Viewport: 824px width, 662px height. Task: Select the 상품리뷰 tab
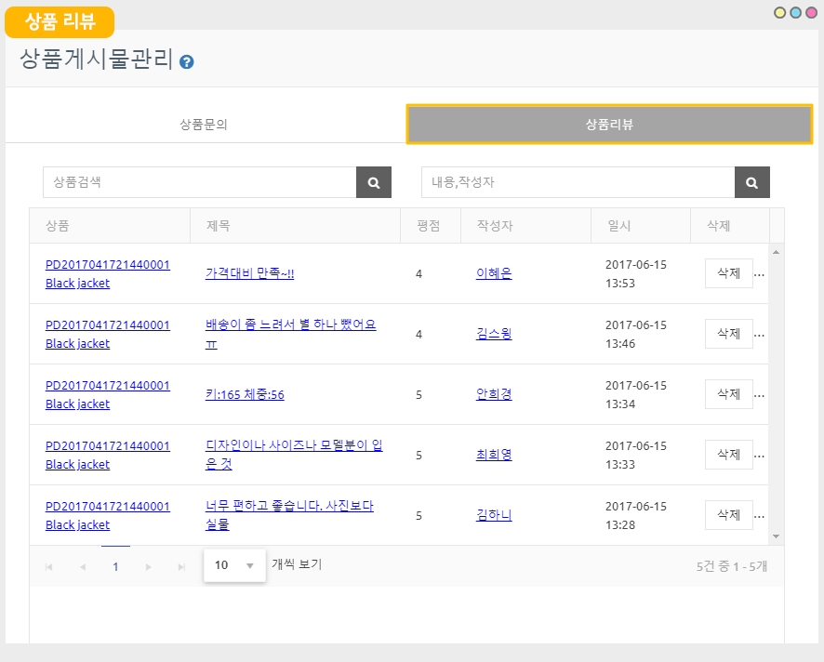609,125
